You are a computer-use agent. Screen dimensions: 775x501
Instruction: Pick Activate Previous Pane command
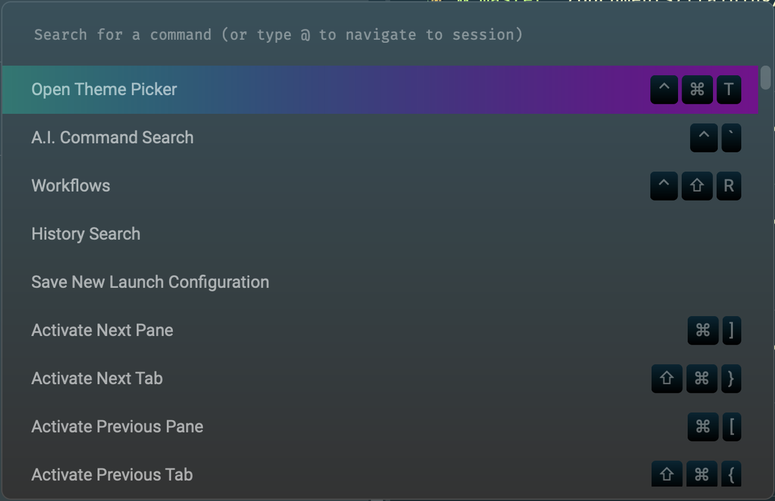(x=117, y=426)
